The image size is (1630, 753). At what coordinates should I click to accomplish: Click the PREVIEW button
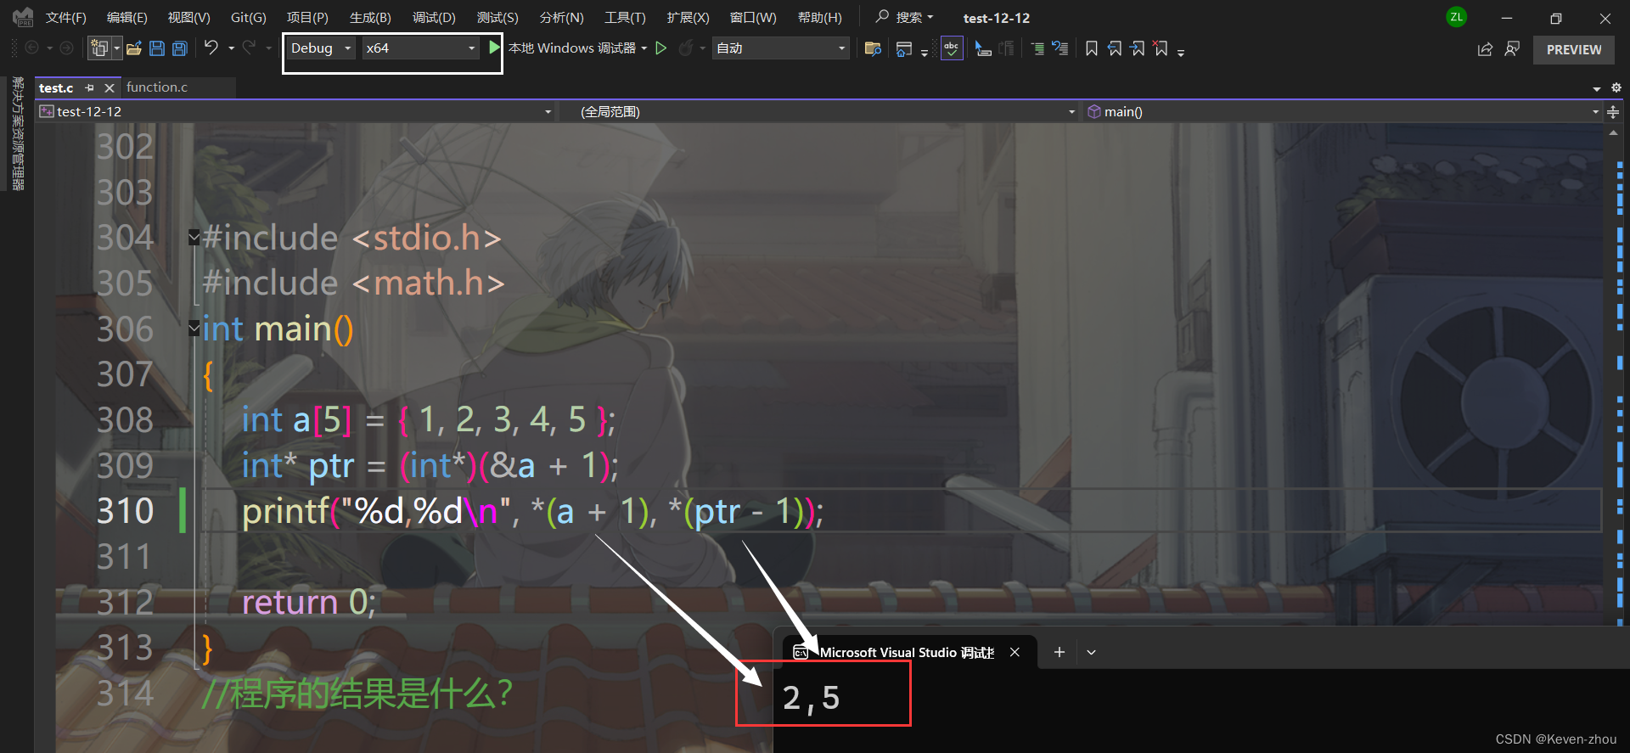coord(1574,49)
